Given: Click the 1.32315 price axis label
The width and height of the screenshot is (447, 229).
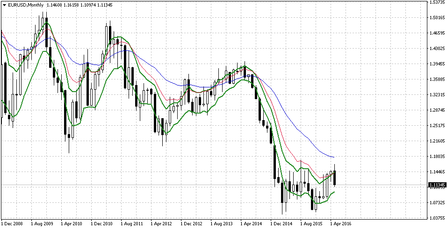Looking at the screenshot, I should click(438, 94).
